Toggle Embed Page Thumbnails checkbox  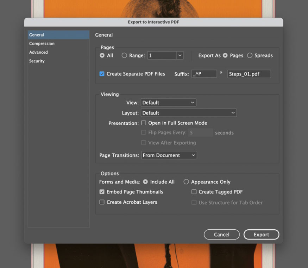pos(102,192)
